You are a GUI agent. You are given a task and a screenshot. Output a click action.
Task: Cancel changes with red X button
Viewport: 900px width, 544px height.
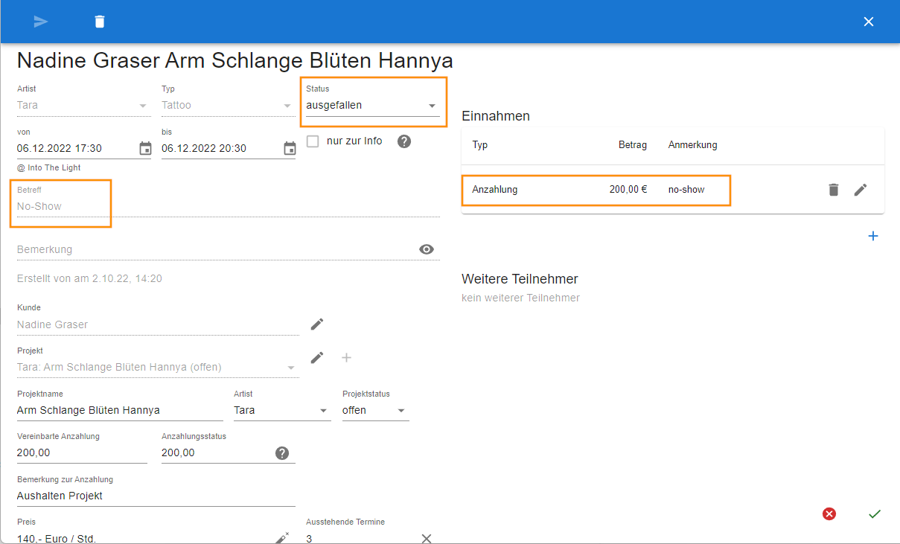829,513
